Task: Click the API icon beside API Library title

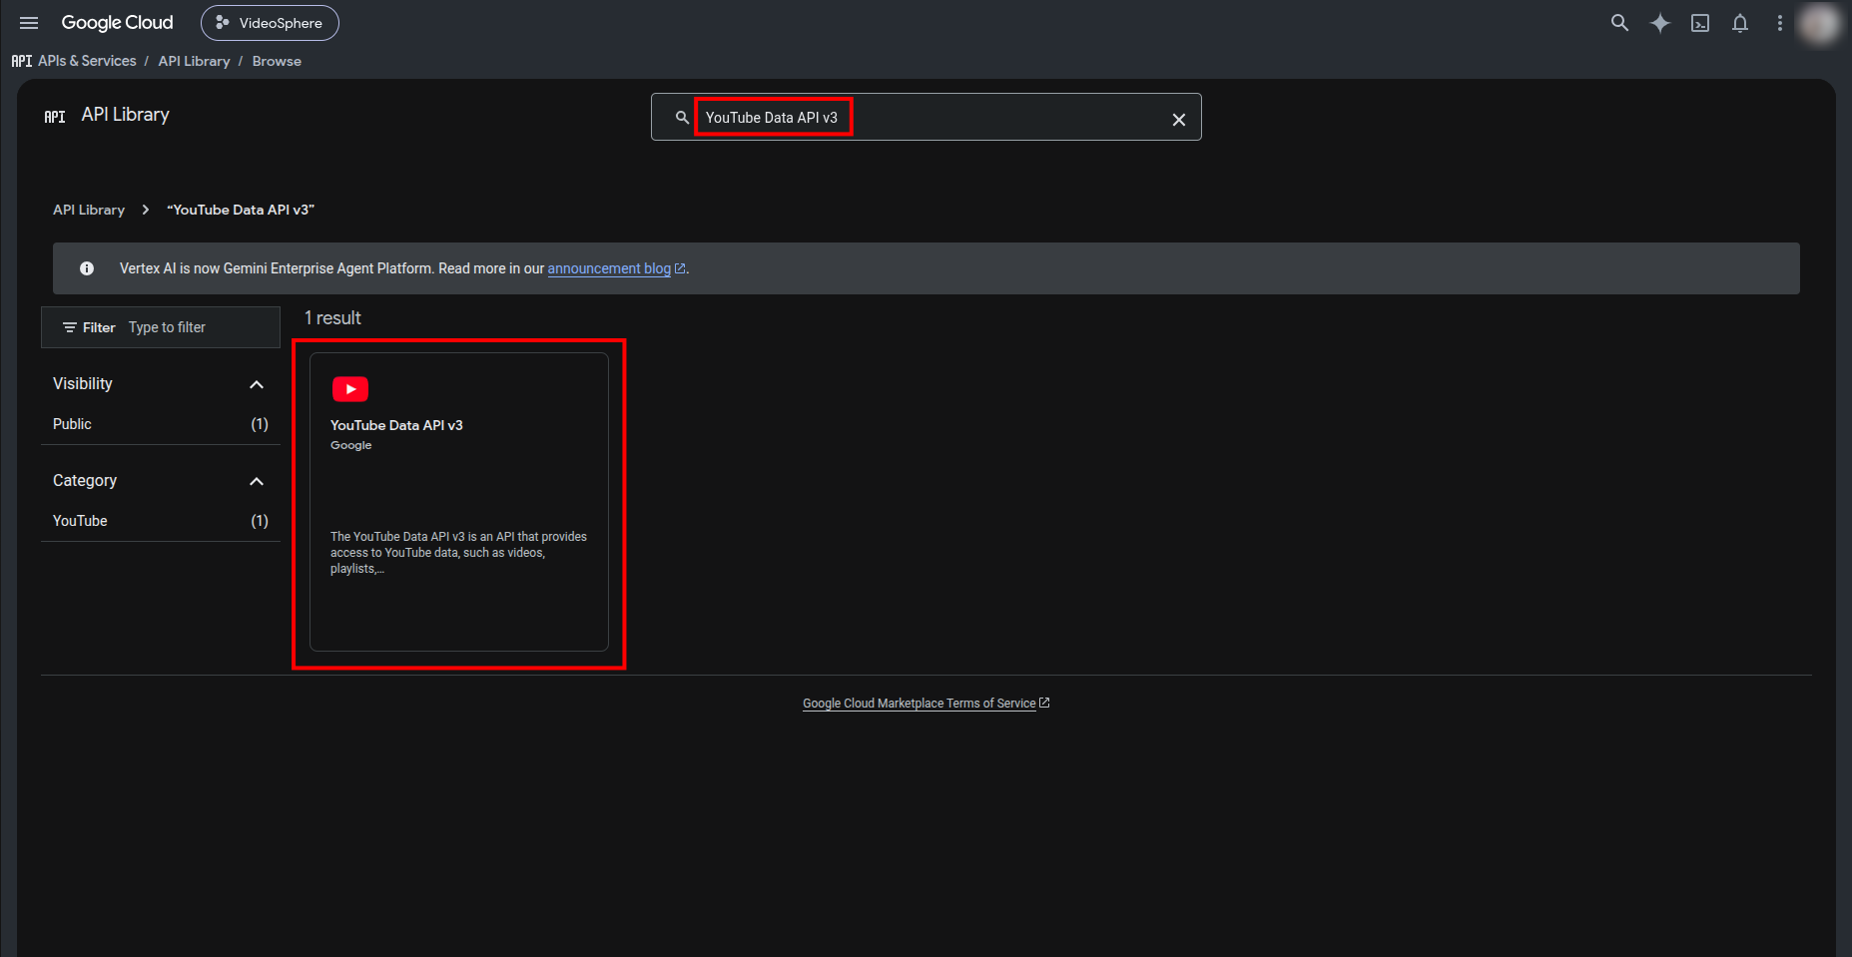Action: pos(55,117)
